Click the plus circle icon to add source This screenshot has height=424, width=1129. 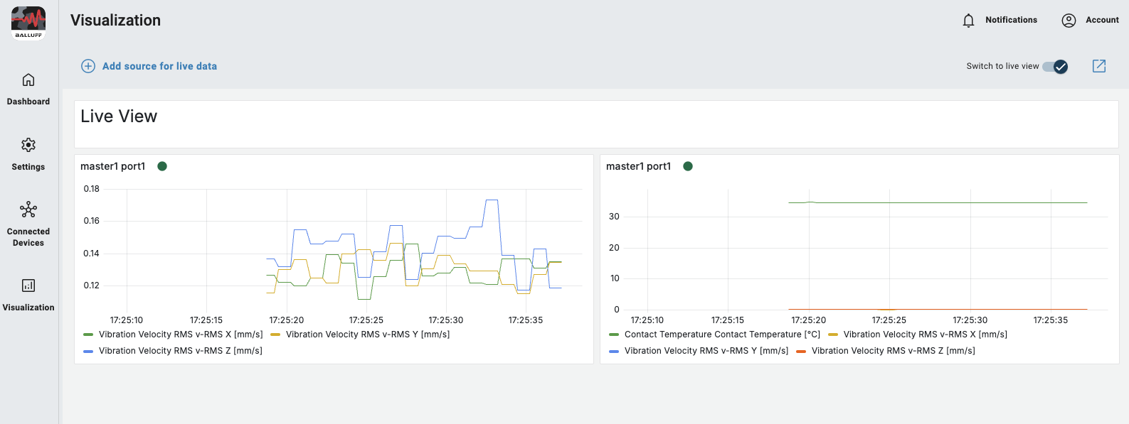click(88, 66)
